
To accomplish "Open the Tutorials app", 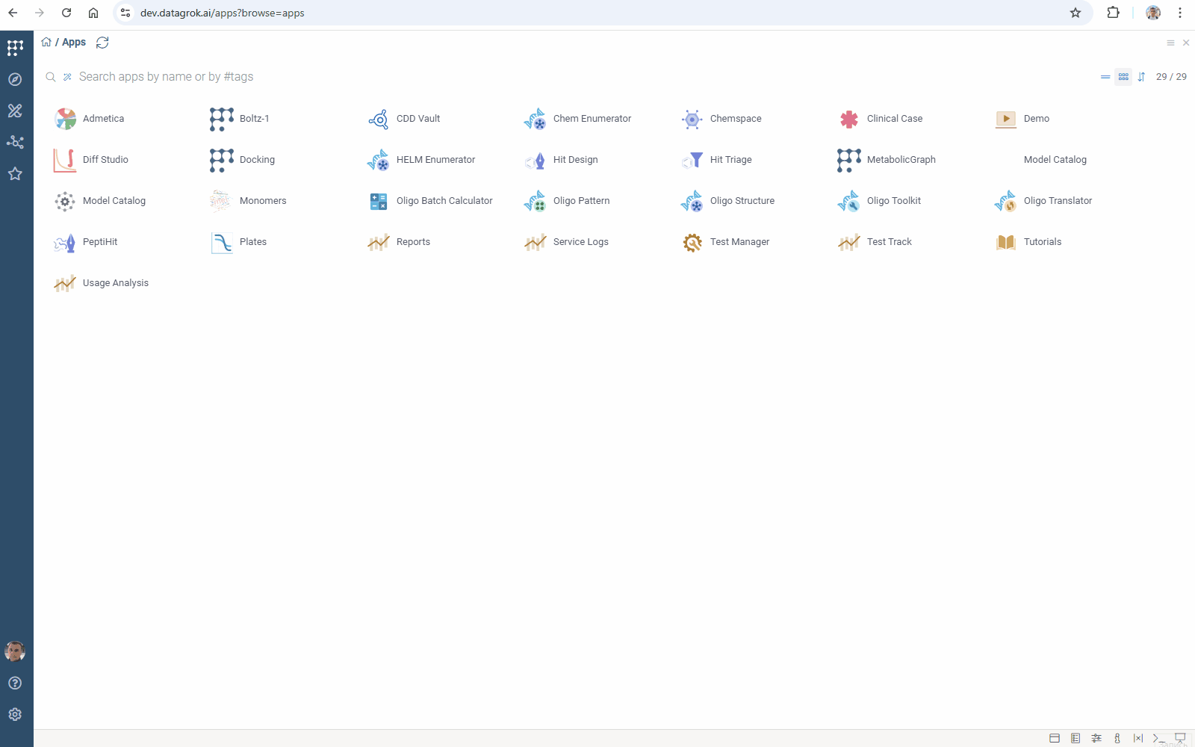I will pos(1042,242).
